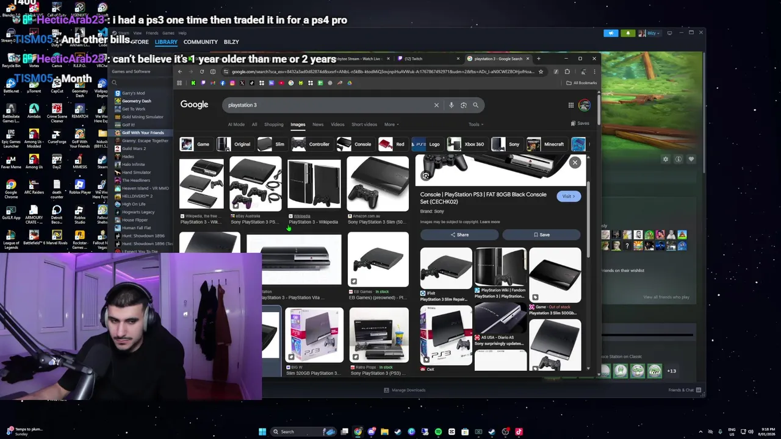The image size is (781, 439).
Task: Select Garry's Mod in Steam library
Action: (x=133, y=93)
